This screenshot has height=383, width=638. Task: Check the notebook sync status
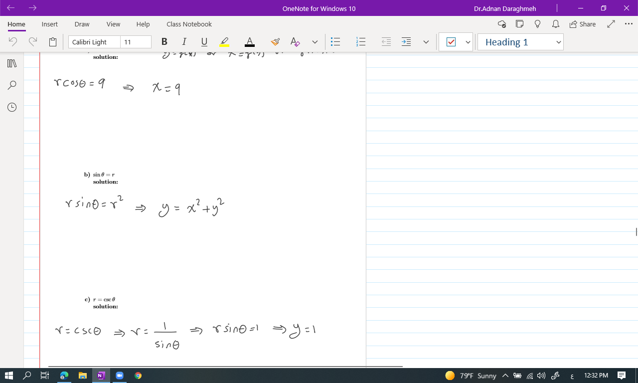(502, 24)
